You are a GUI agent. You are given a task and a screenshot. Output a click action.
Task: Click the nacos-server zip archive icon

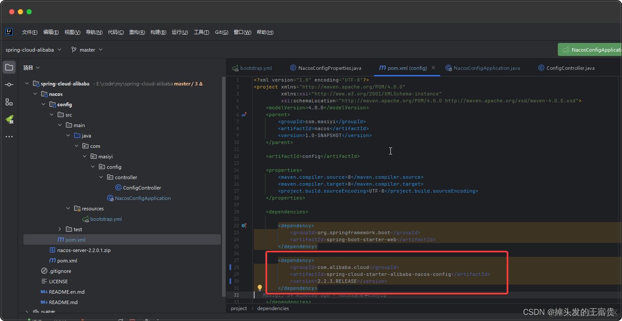tap(52, 250)
